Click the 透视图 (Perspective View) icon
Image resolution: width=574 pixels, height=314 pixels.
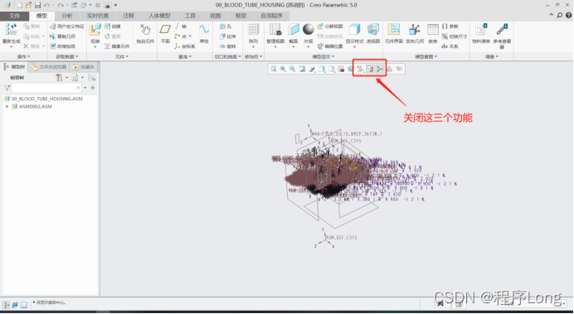point(373,30)
